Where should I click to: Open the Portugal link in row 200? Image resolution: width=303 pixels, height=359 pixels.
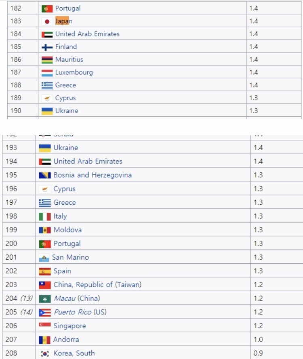(67, 244)
